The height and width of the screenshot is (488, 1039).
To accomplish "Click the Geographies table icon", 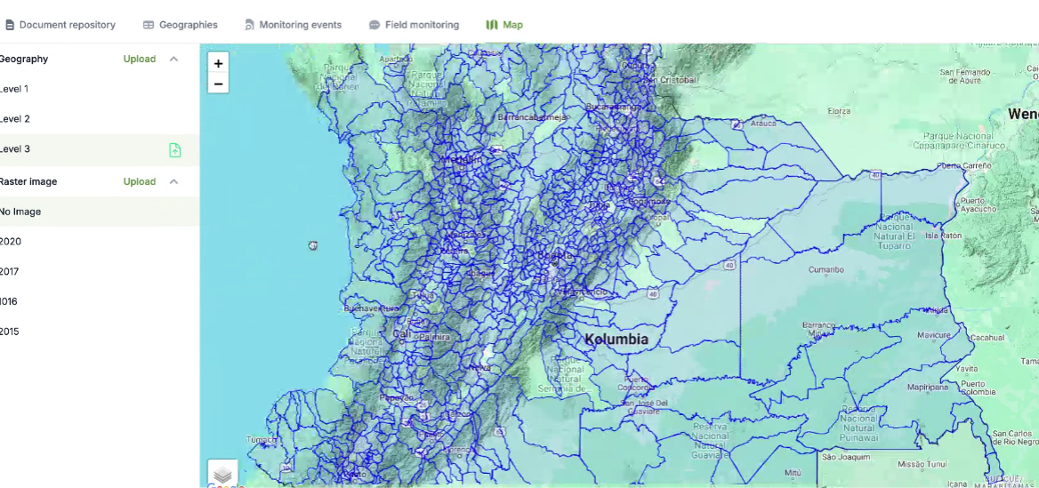I will pyautogui.click(x=149, y=25).
